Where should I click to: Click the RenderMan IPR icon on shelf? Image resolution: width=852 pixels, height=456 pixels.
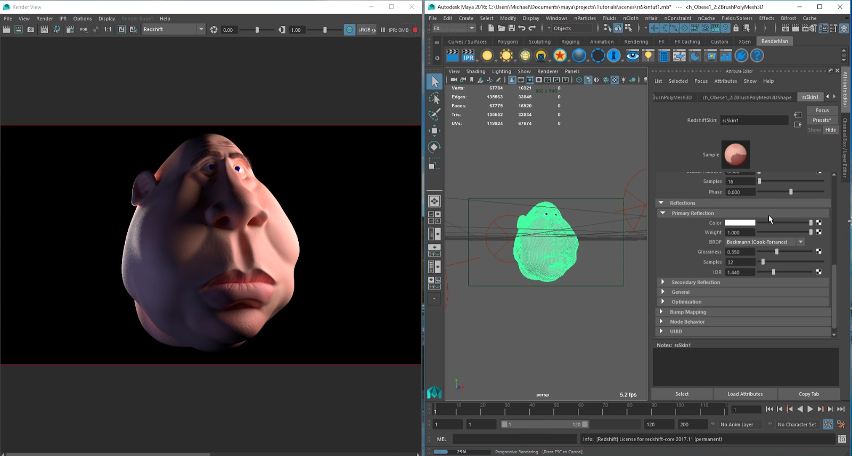pyautogui.click(x=469, y=56)
